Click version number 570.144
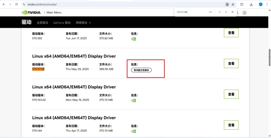Screen dimensions: 271x138 (x=37, y=131)
